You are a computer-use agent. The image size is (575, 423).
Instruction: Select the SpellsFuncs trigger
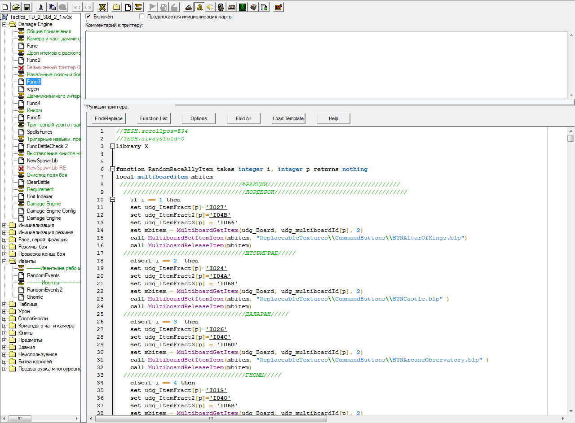pyautogui.click(x=40, y=132)
